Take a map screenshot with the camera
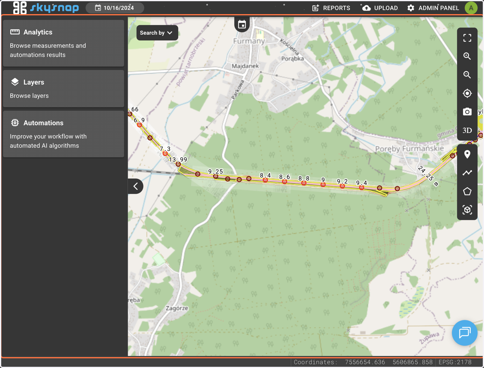484x368 pixels. 467,112
